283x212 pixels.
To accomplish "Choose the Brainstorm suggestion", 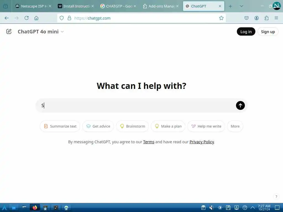I will [x=132, y=126].
